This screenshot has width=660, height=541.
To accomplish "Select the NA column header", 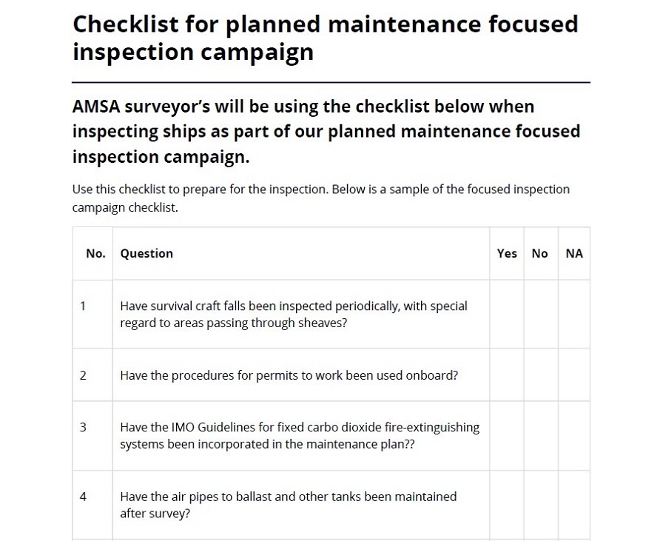I will (574, 253).
